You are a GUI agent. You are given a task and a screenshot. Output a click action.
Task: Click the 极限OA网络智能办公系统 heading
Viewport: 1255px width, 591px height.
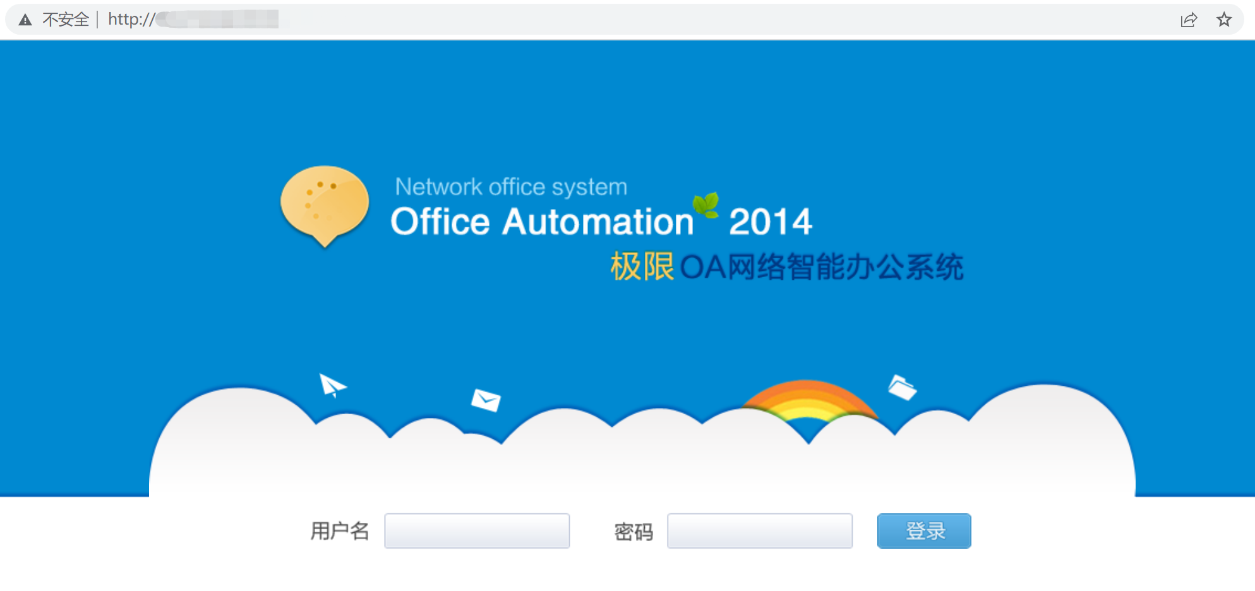[x=786, y=267]
